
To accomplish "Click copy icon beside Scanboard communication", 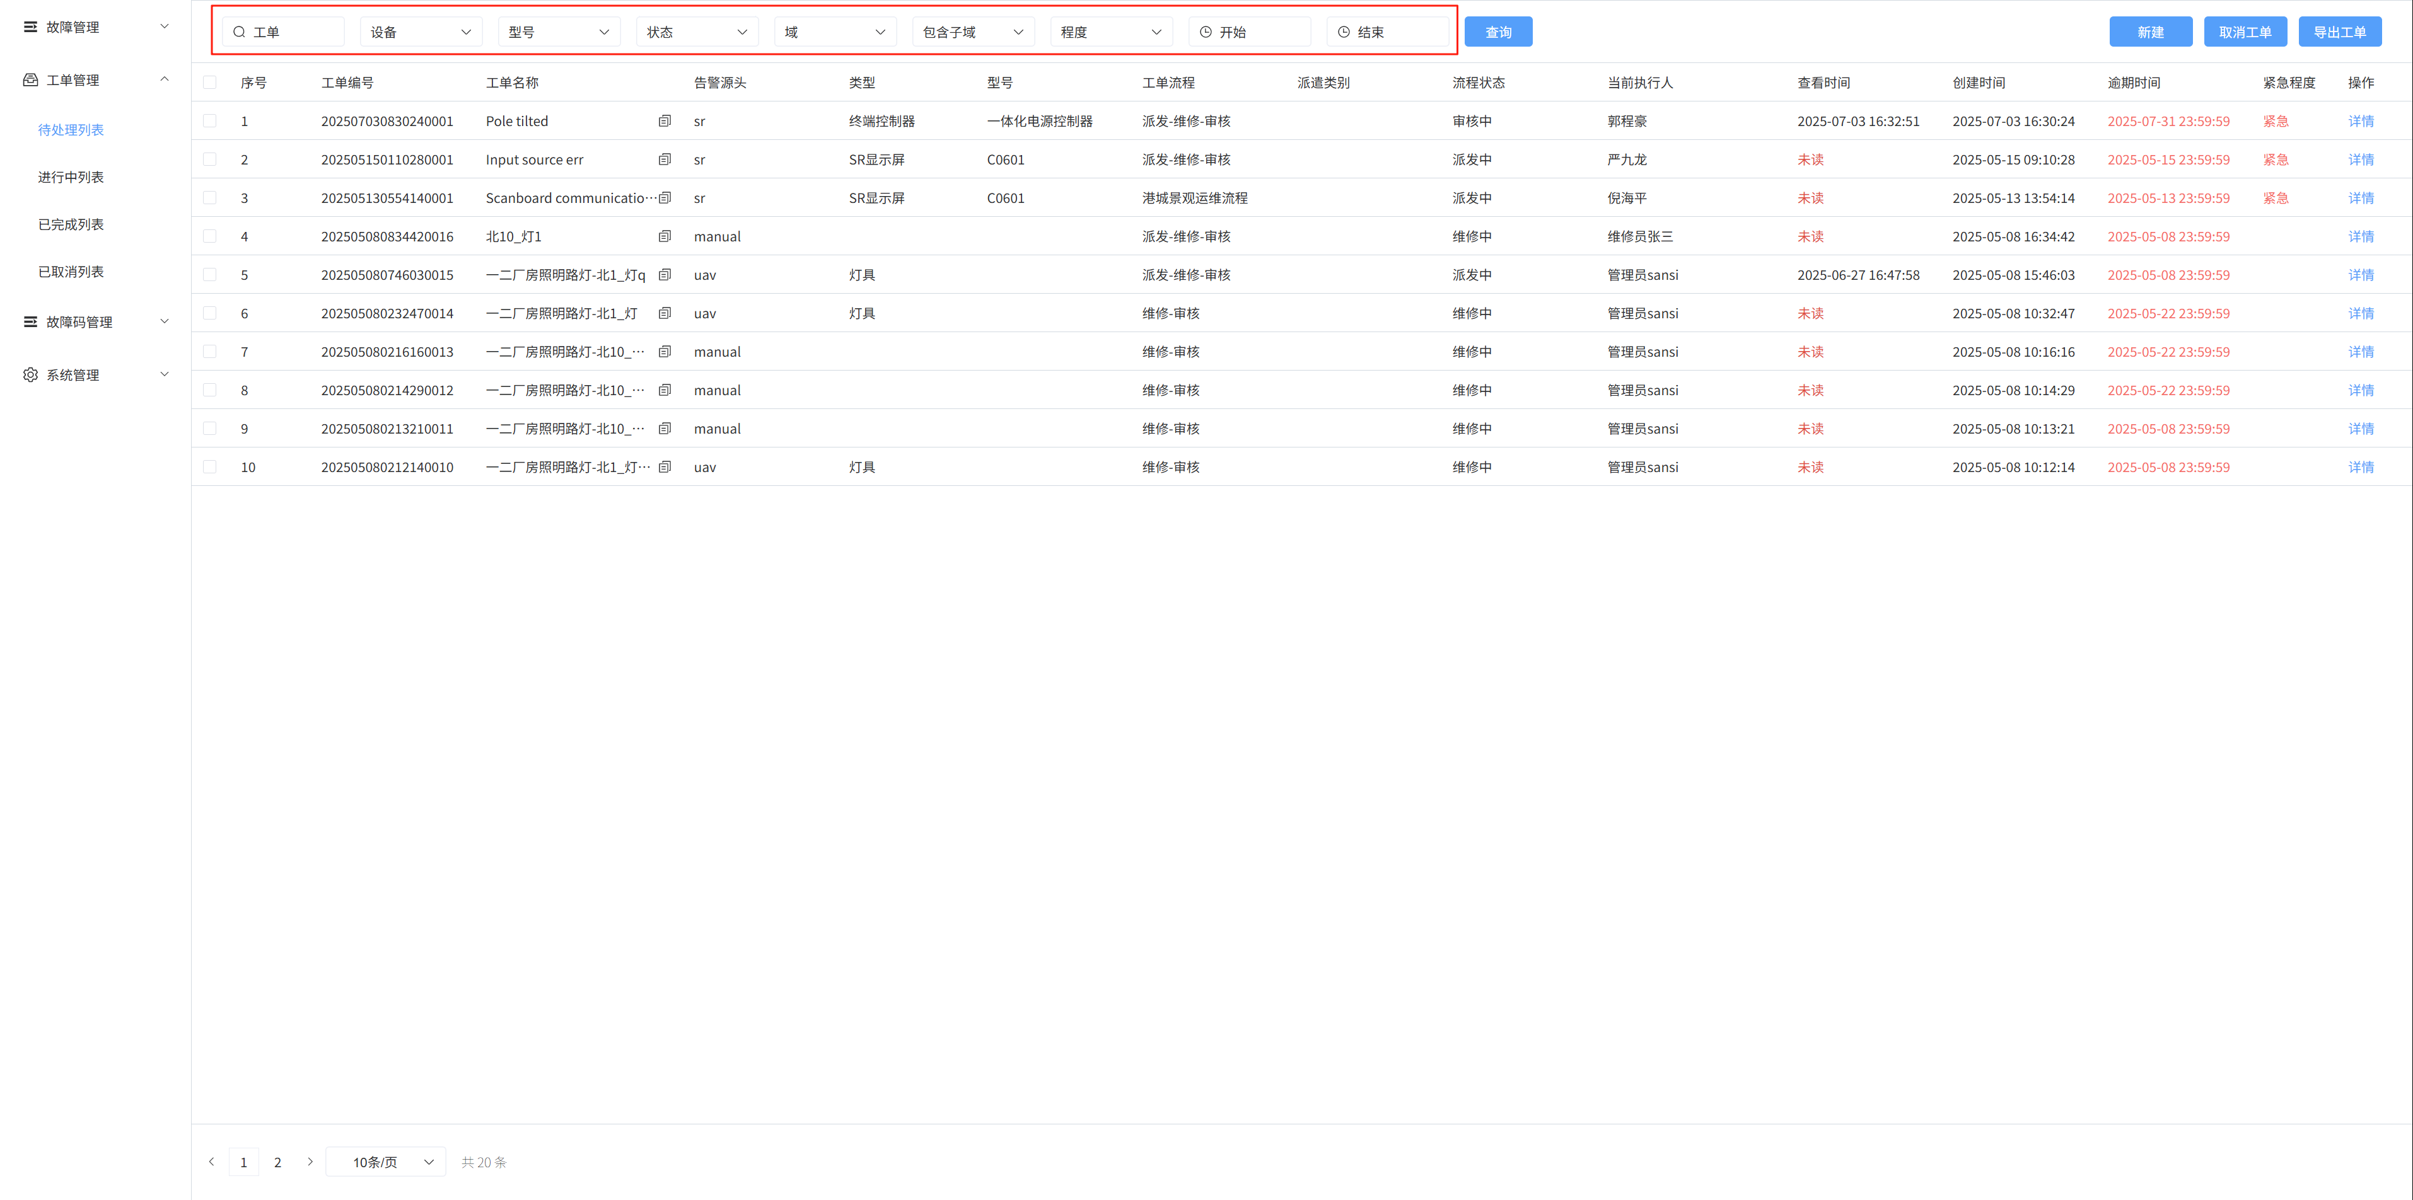I will [665, 197].
